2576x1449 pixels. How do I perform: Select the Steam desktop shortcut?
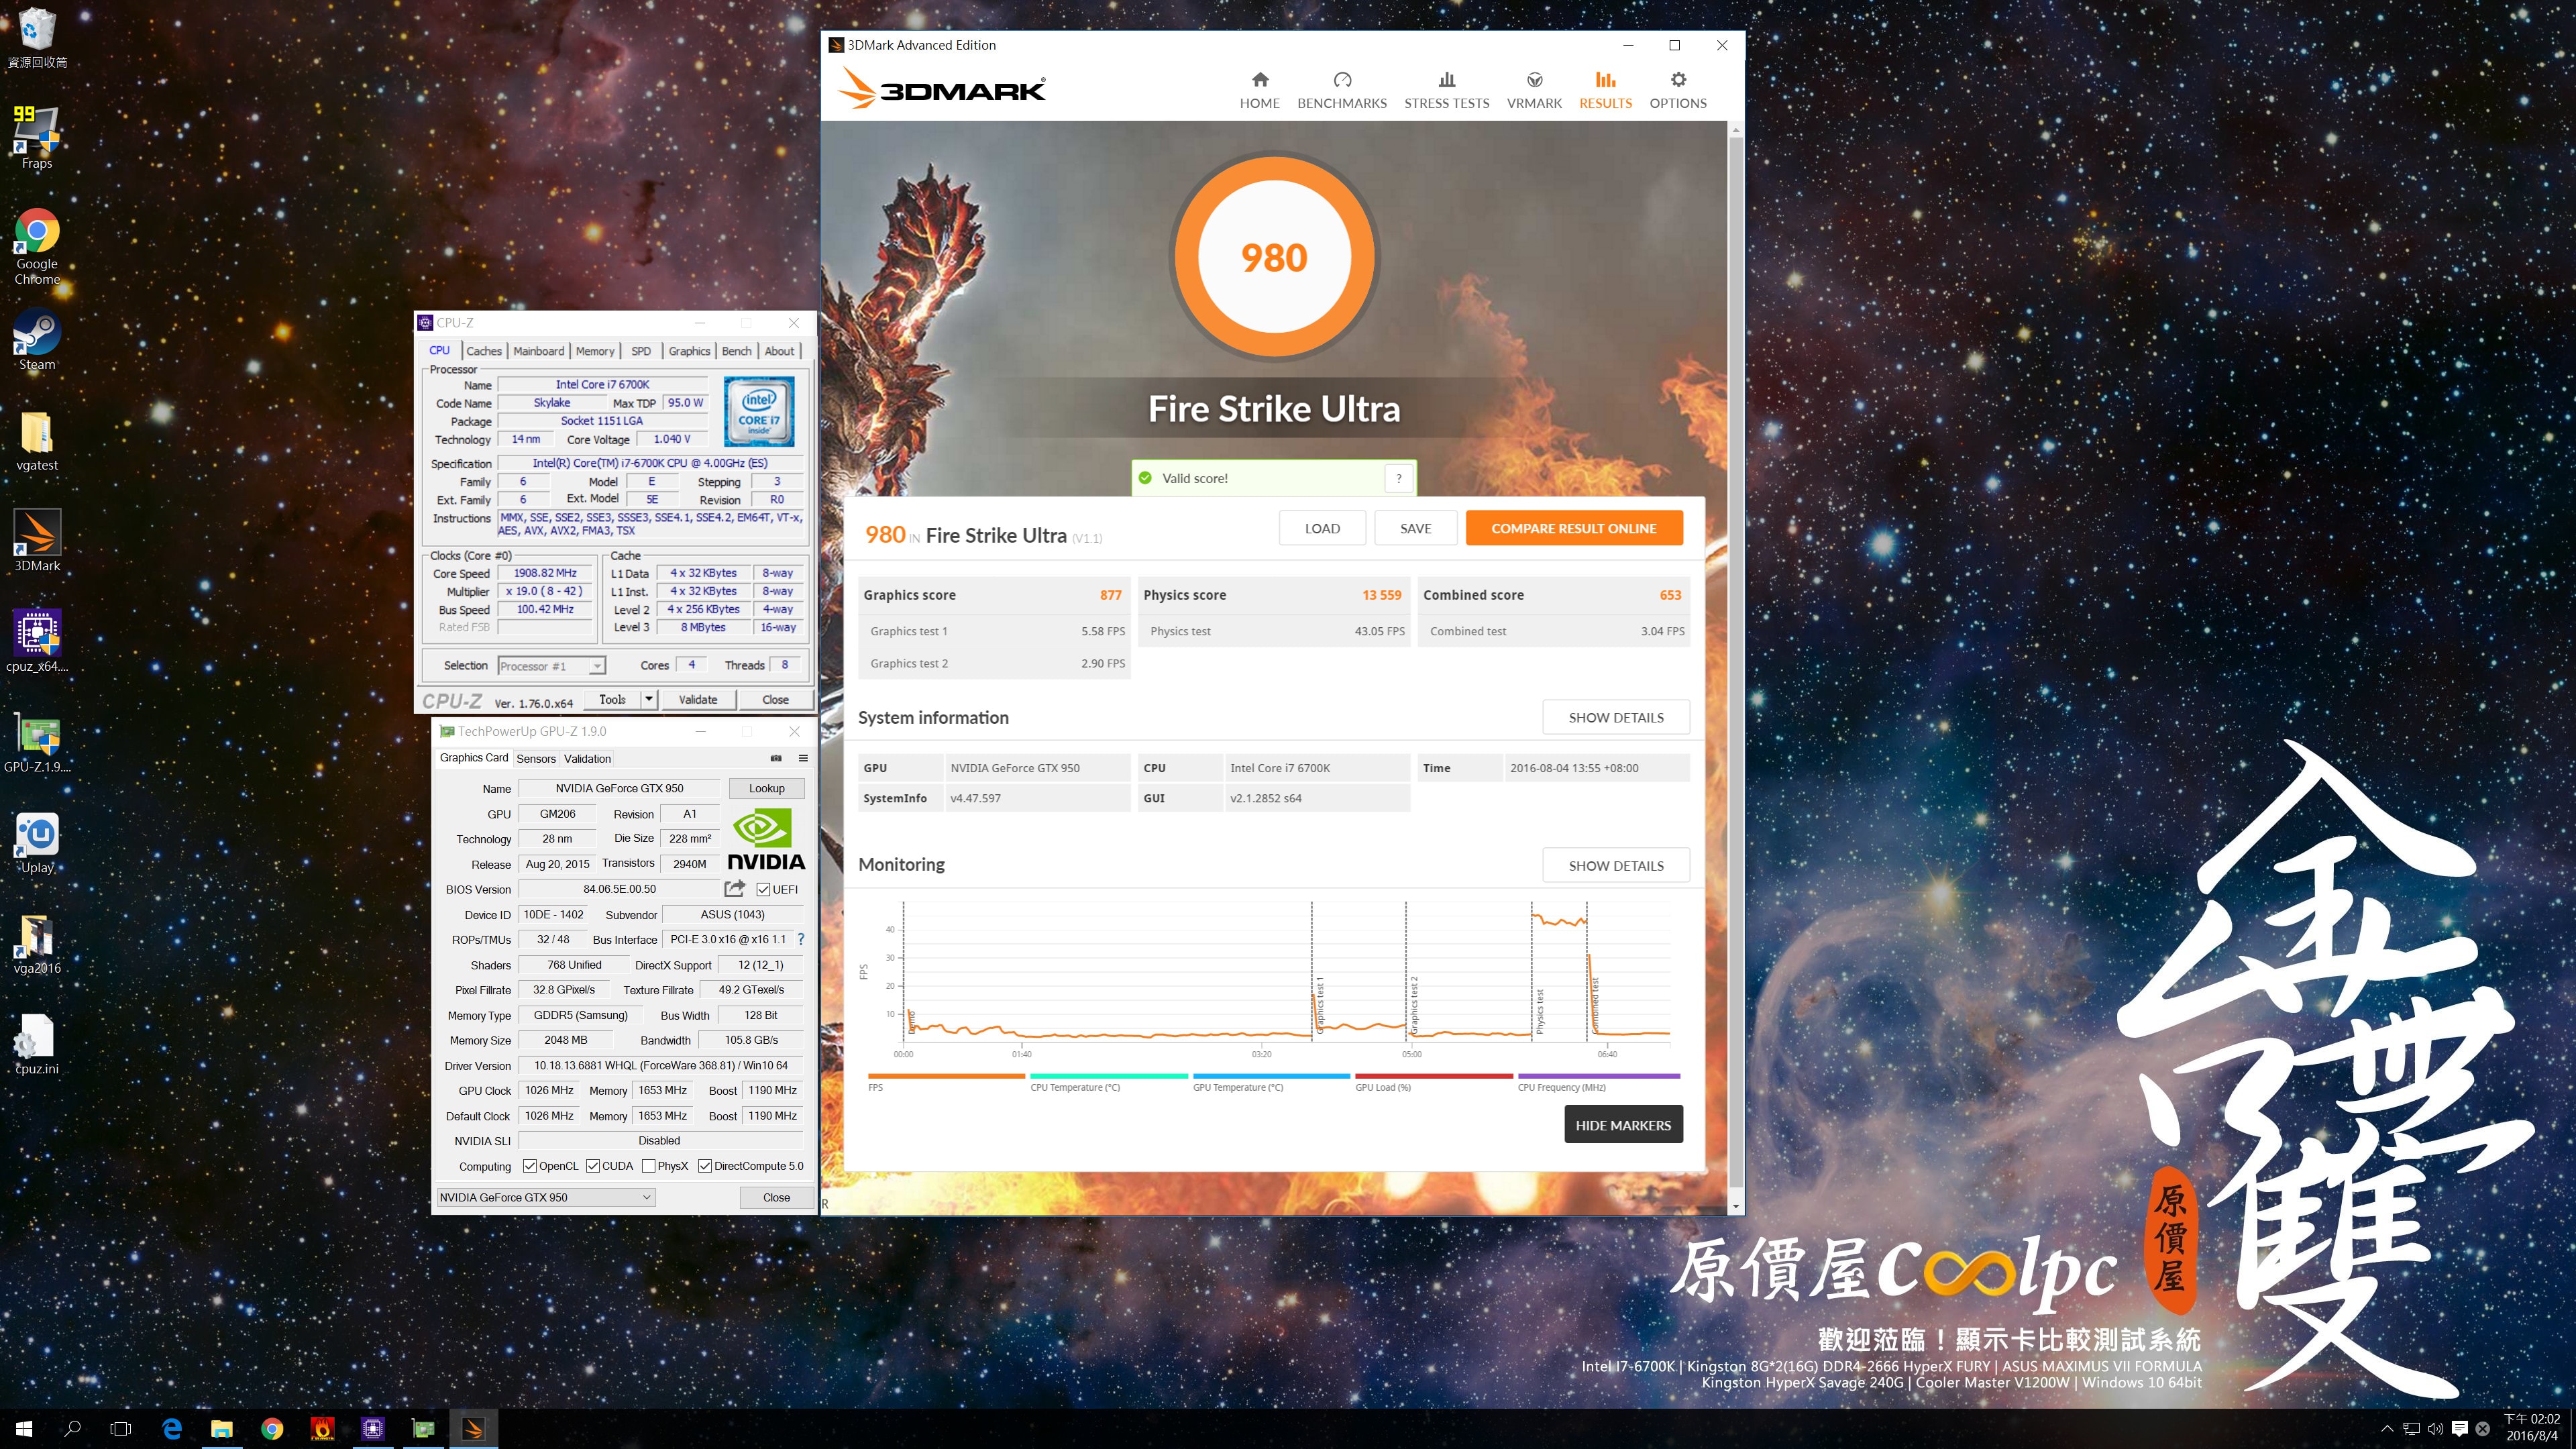(37, 340)
